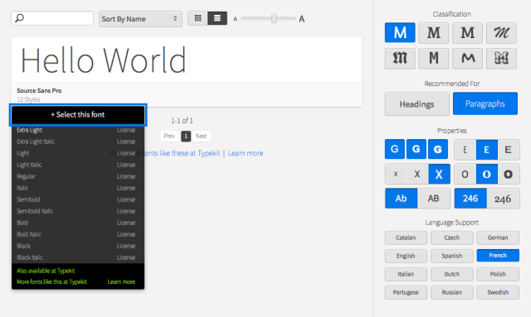Select page 1 indicator
Screen dimensions: 531x317
coord(186,136)
